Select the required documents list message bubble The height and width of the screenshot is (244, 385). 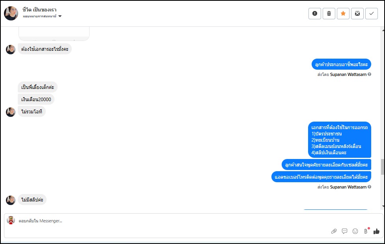[340, 140]
